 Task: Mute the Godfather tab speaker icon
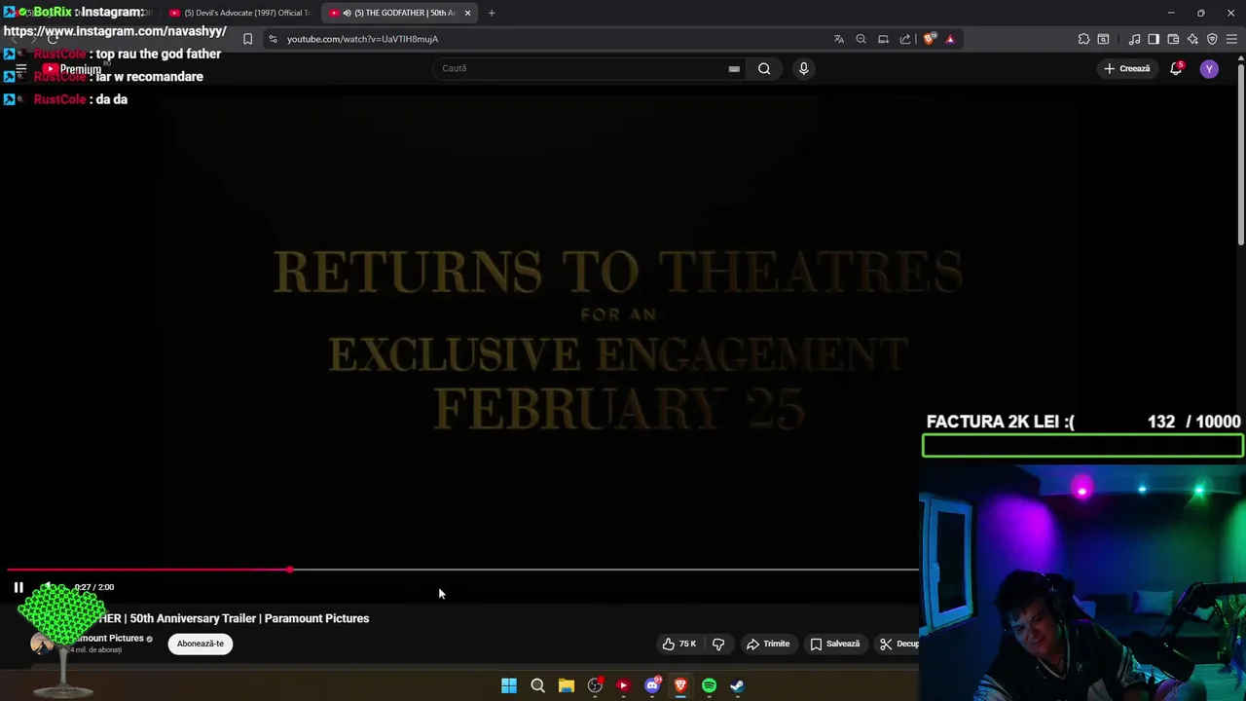[347, 13]
